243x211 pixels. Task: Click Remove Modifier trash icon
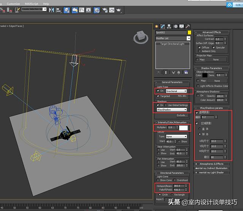coord(178,73)
